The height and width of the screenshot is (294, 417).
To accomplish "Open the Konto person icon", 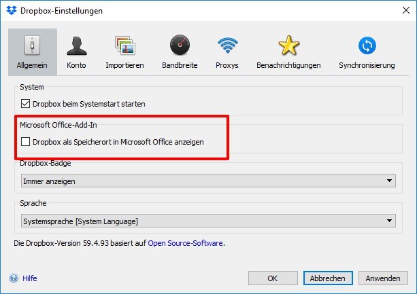I will click(76, 45).
